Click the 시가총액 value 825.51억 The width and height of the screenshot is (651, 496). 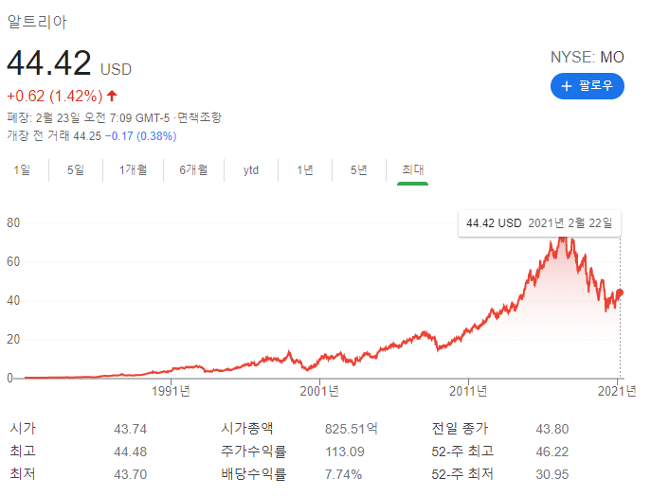tap(352, 429)
